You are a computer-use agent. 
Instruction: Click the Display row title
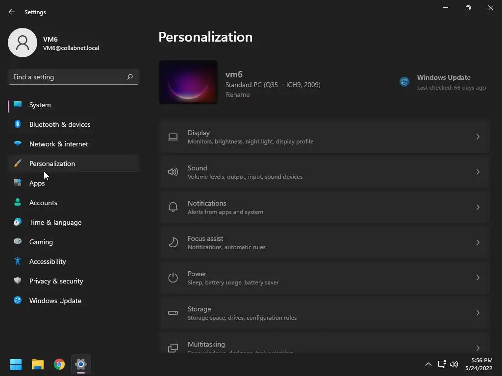click(199, 133)
